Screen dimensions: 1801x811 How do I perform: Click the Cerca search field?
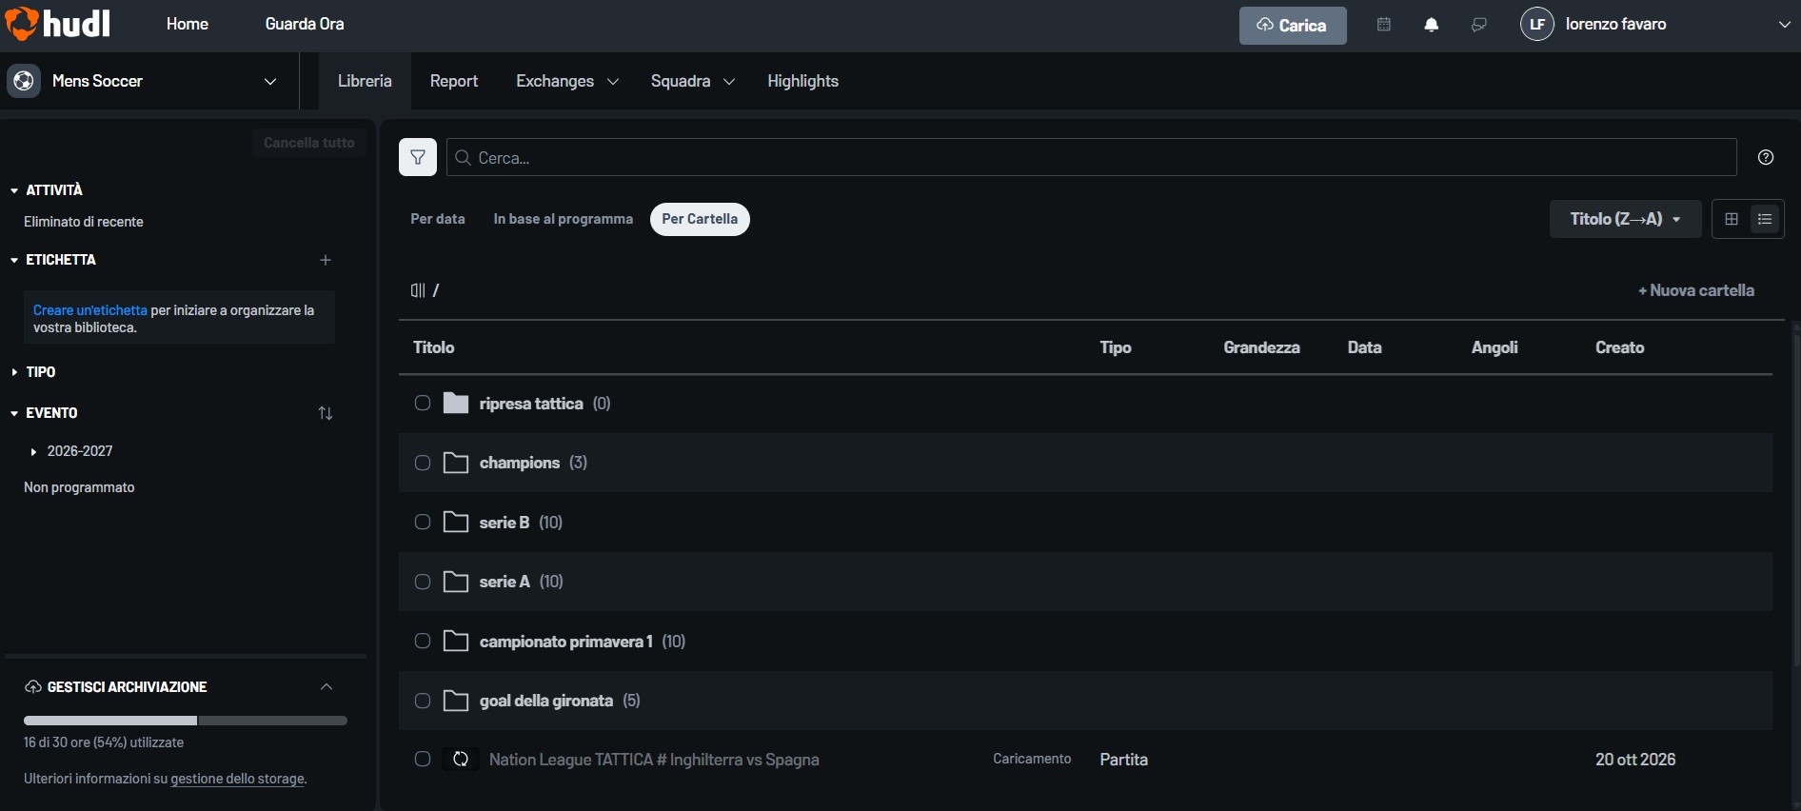click(1092, 157)
